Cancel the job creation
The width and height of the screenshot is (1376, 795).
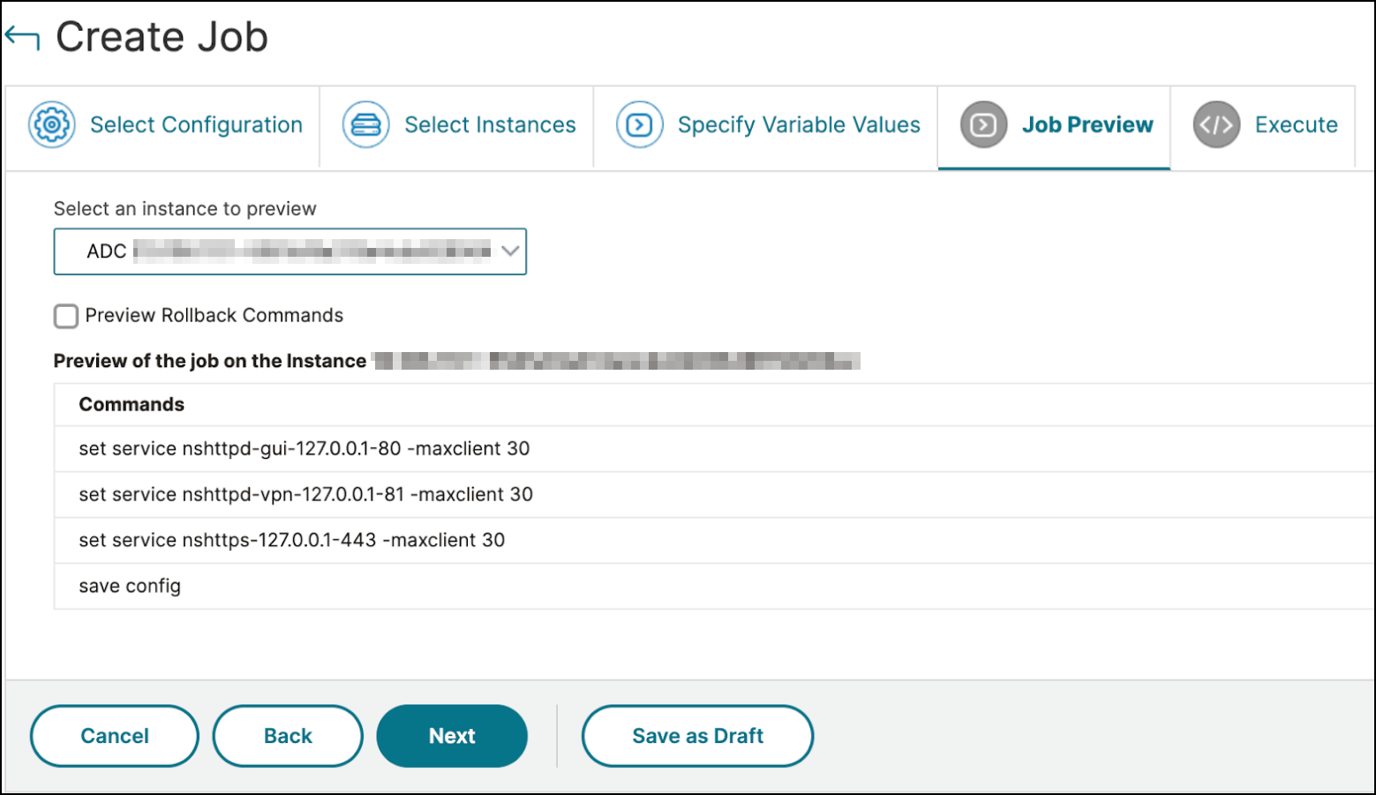pos(115,736)
